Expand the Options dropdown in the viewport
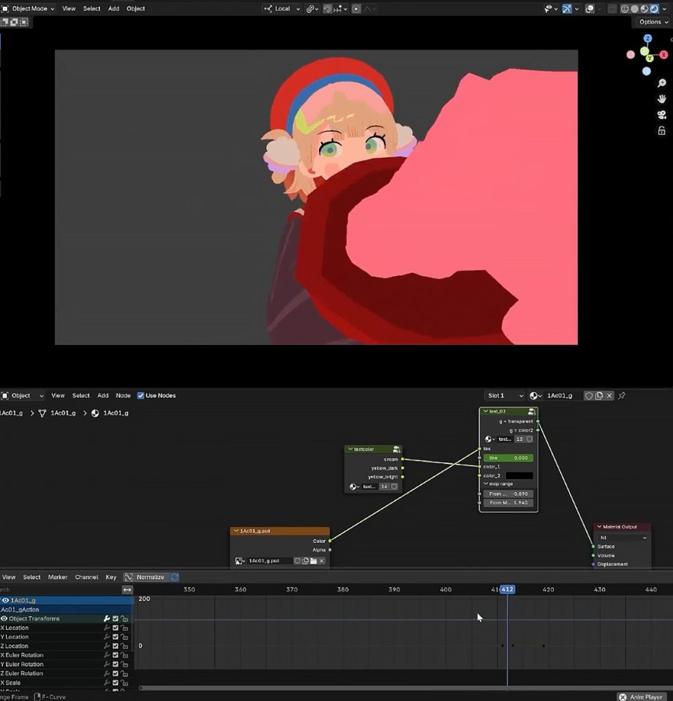Viewport: 673px width, 701px height. tap(652, 22)
